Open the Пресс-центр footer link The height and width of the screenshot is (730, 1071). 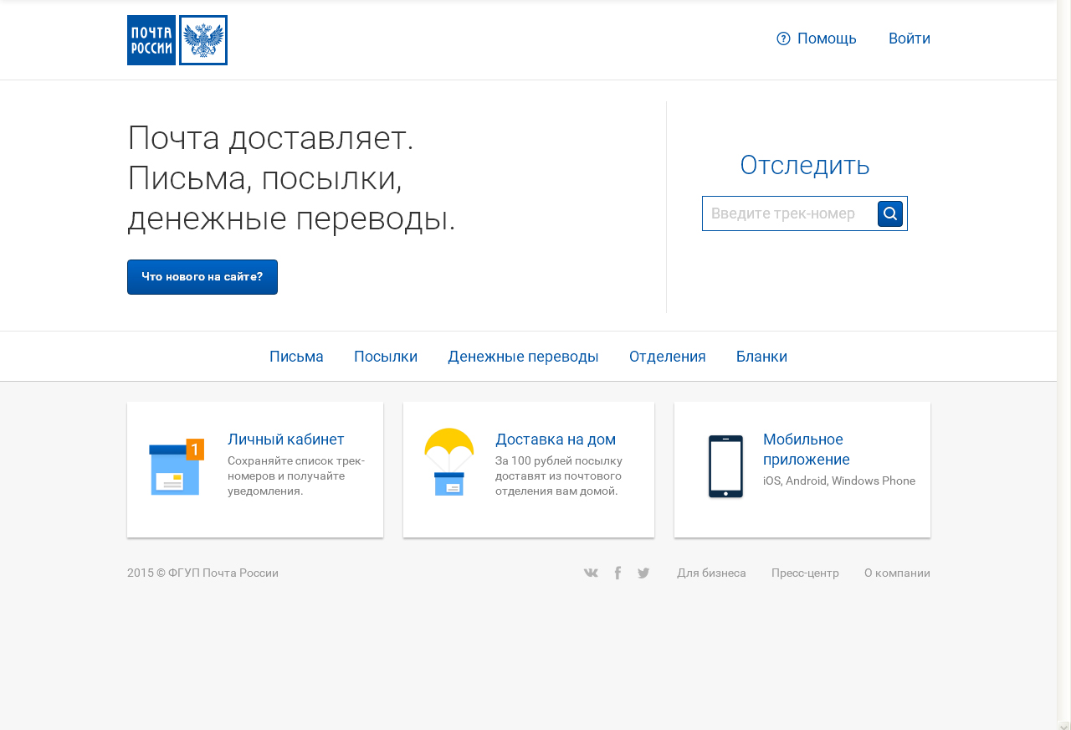[805, 573]
